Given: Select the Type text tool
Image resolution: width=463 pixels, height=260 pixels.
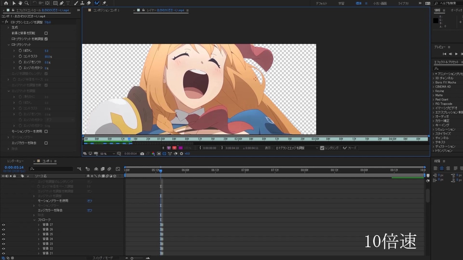Looking at the screenshot, I should (x=68, y=3).
